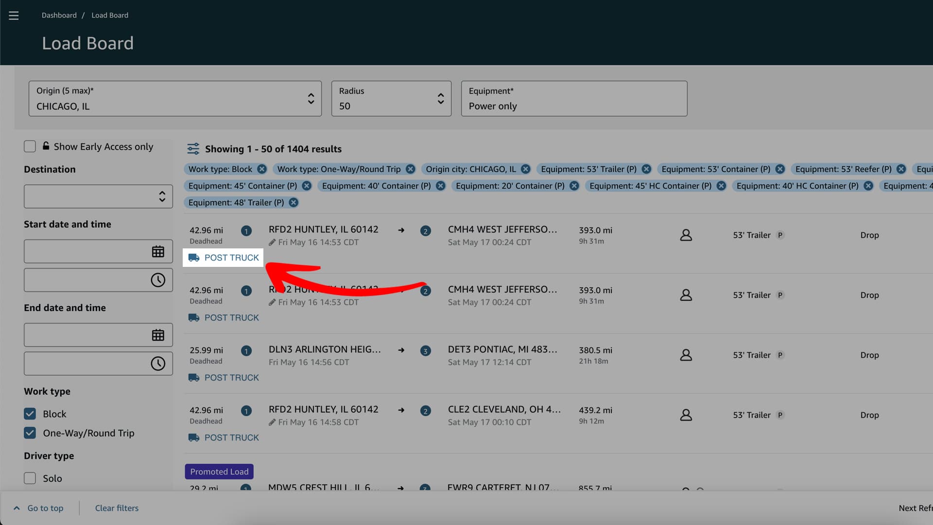Remove Equipment: 45' Container (P) chip

point(307,186)
